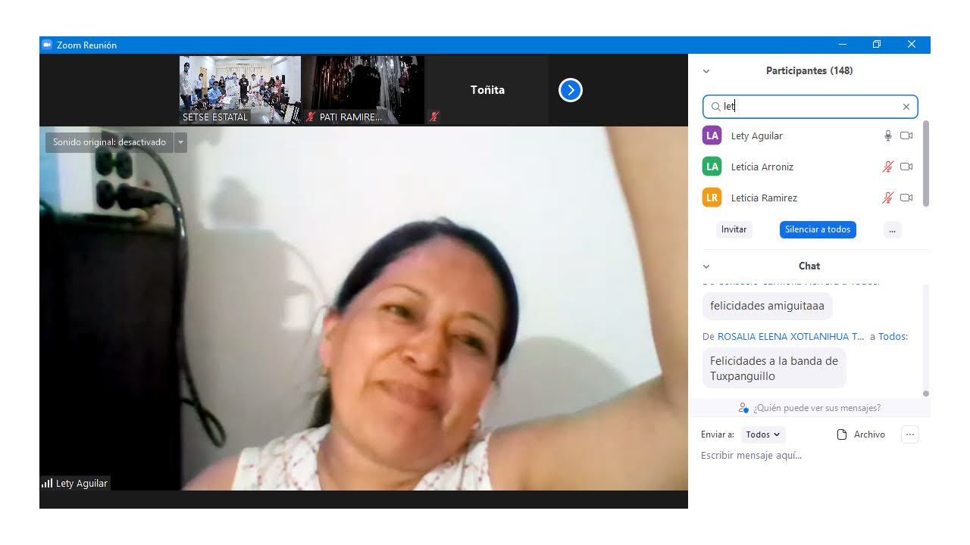
Task: Click Leticia Ramirez's camera icon
Action: point(906,198)
